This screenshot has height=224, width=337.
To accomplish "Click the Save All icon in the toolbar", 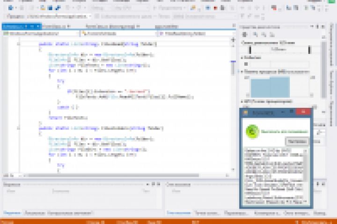I will tap(58, 8).
